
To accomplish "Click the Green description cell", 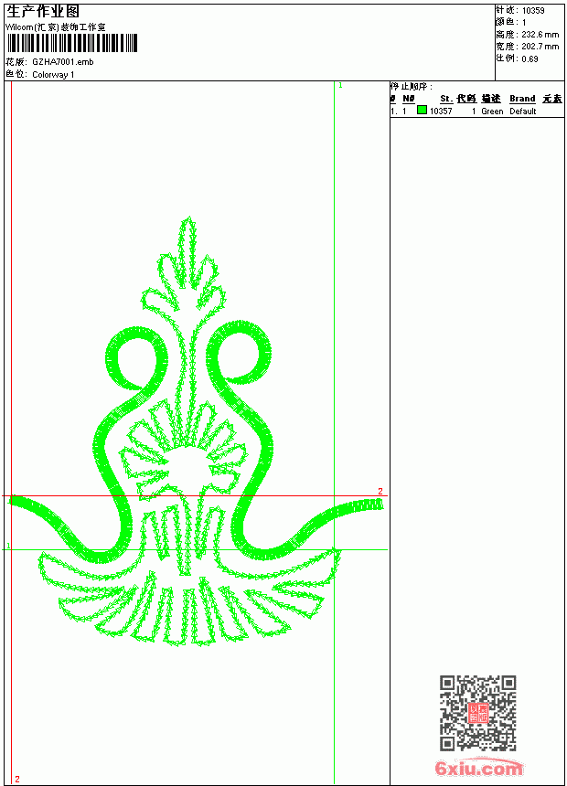I will tap(492, 112).
